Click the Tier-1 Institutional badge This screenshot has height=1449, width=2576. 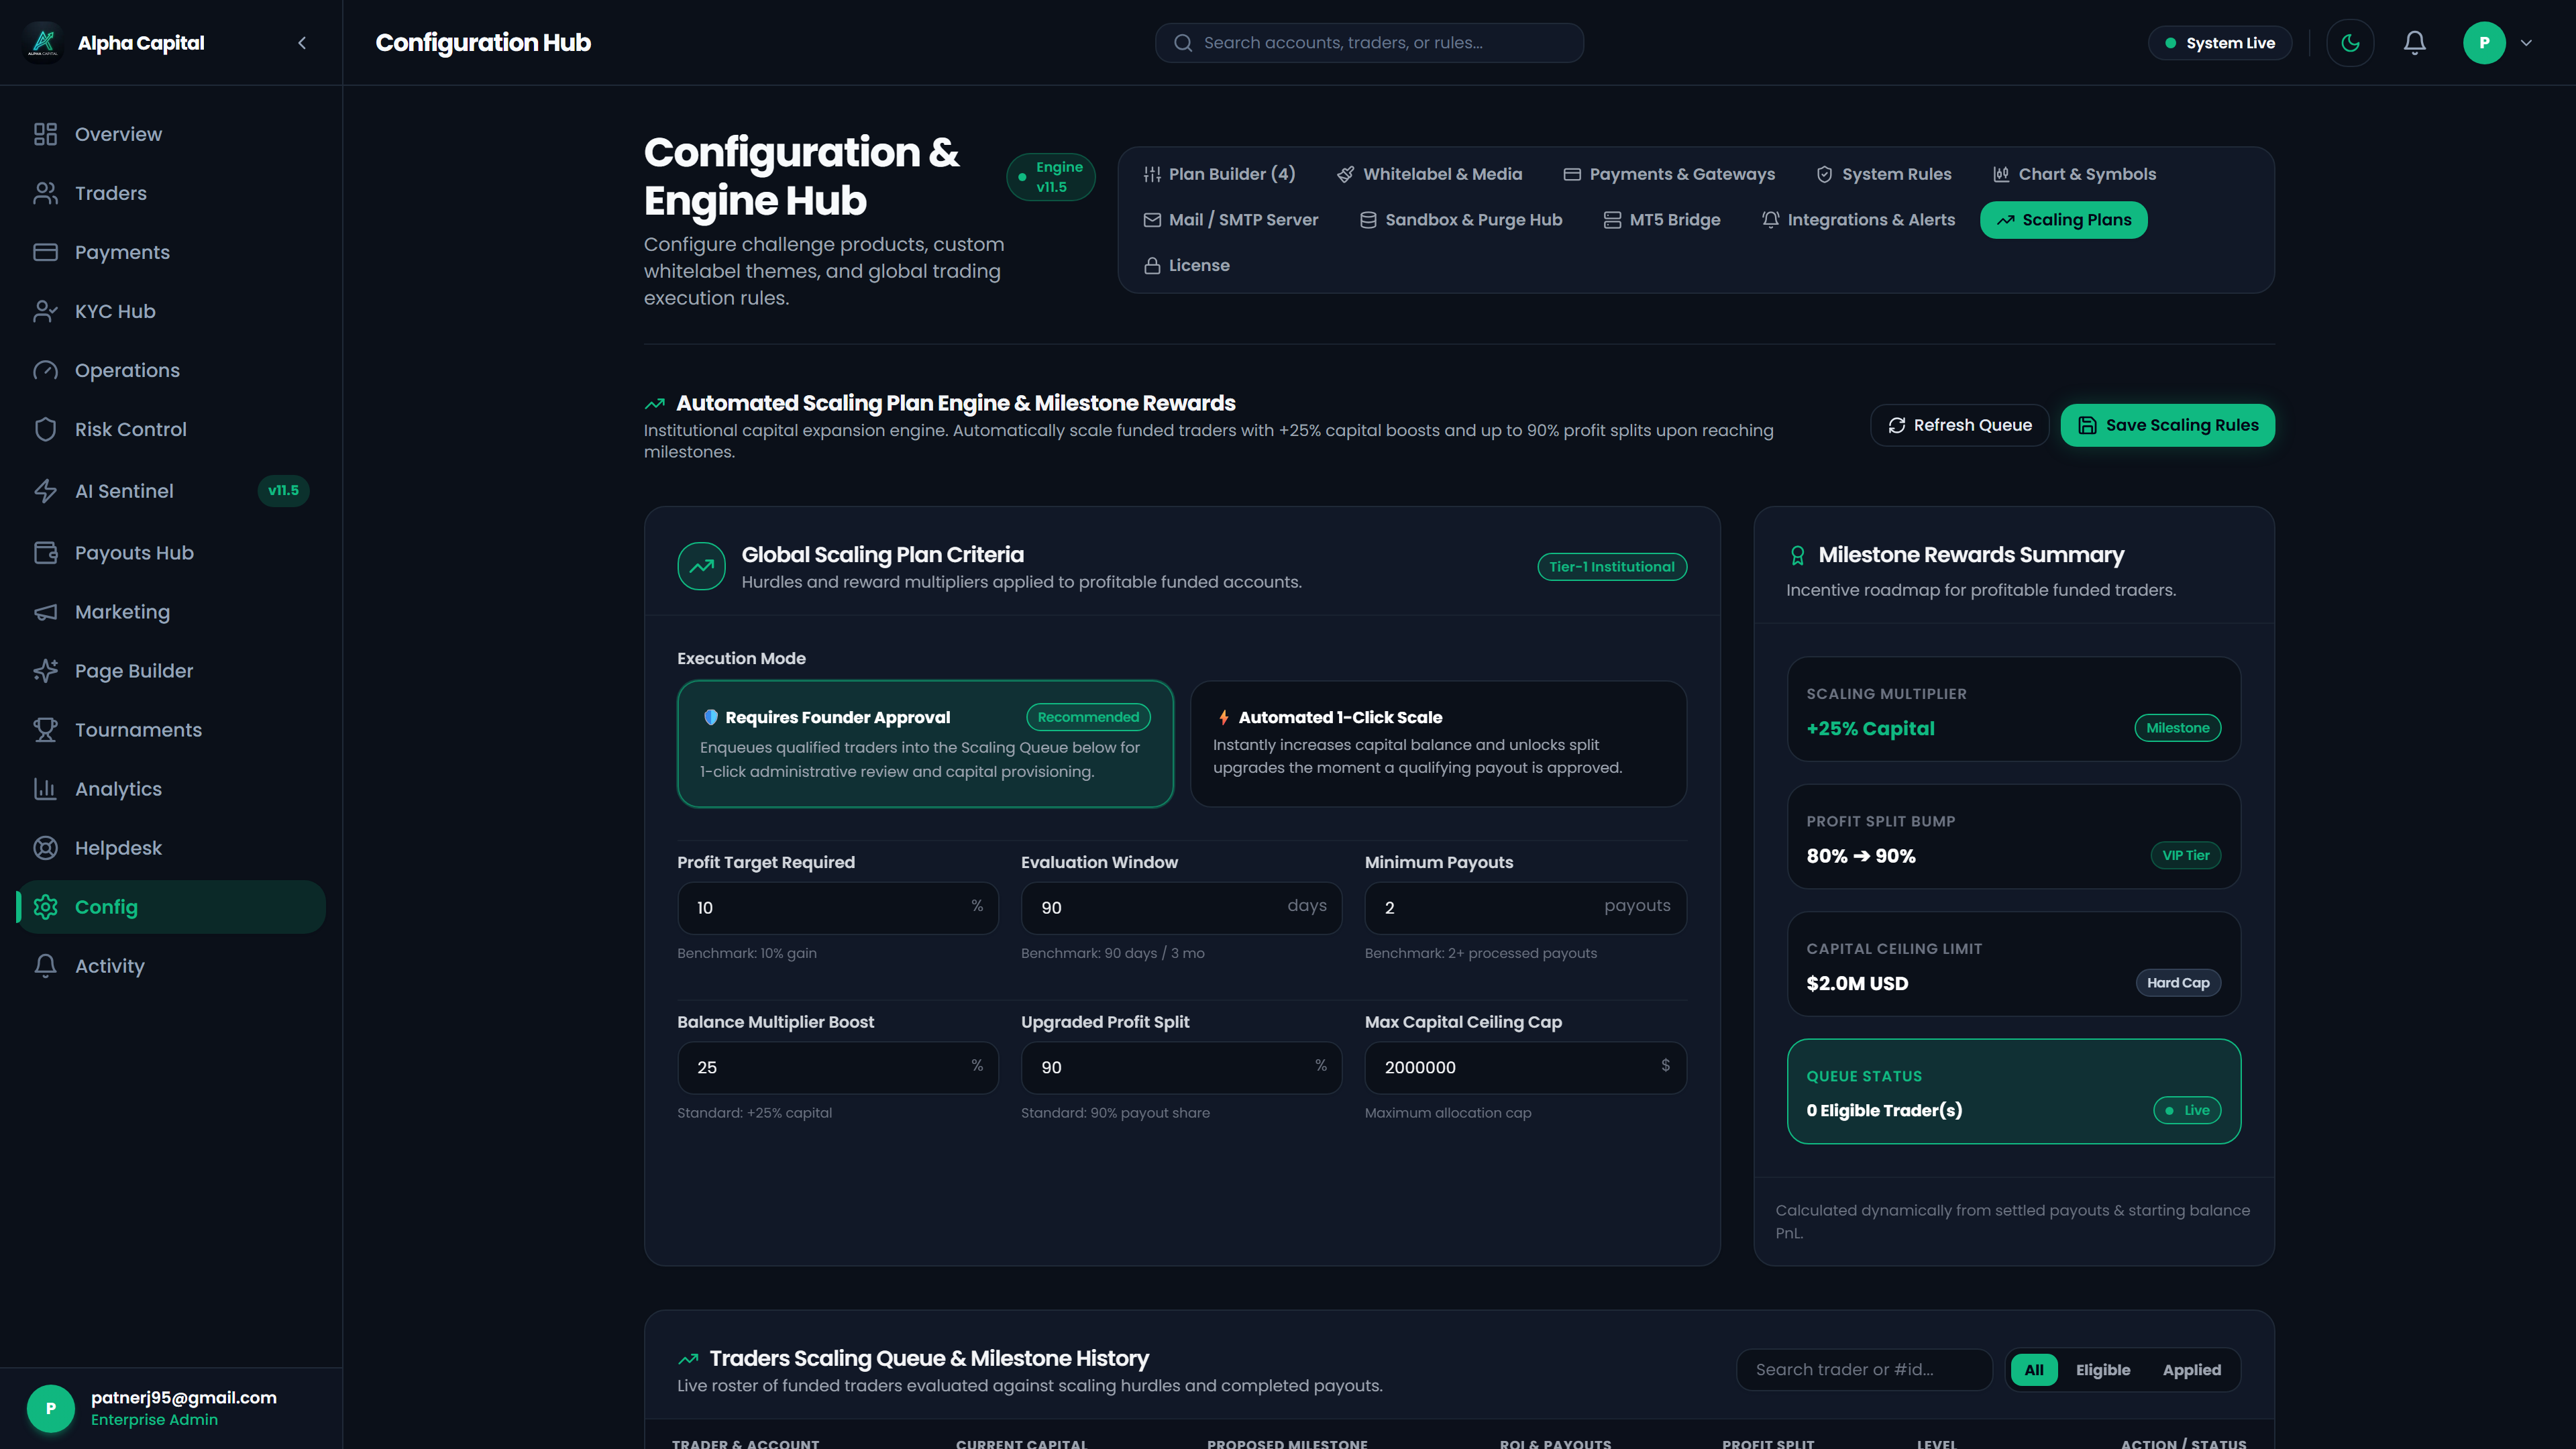tap(1612, 567)
